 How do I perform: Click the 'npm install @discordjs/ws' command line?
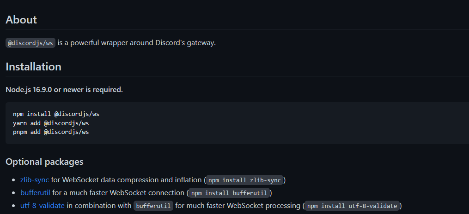pyautogui.click(x=56, y=114)
